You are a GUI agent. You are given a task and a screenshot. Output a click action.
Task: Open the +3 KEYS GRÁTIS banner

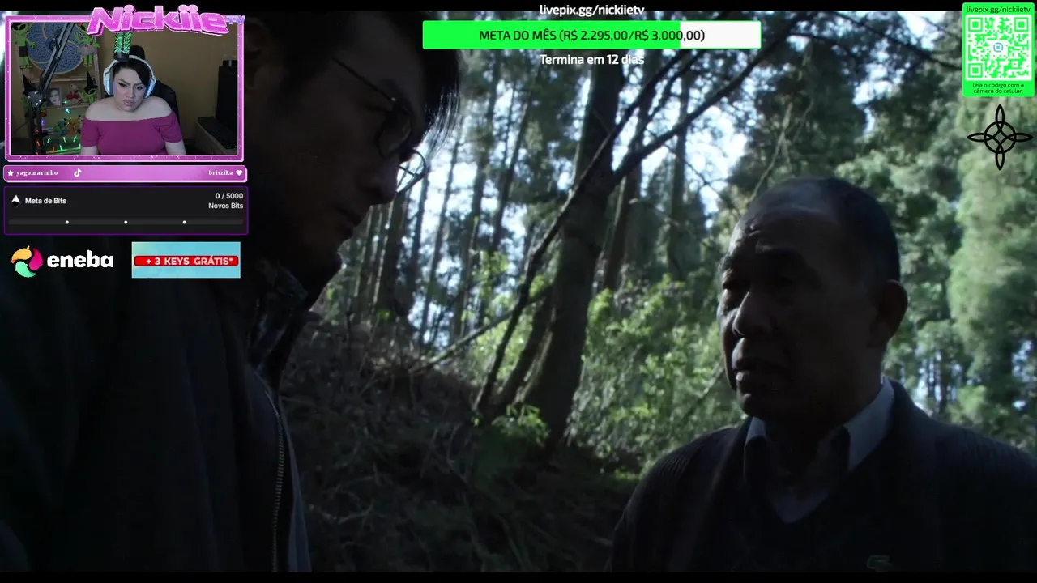[x=186, y=260]
